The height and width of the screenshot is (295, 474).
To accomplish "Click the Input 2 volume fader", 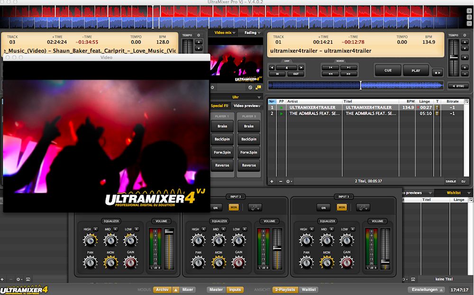I will click(x=277, y=249).
